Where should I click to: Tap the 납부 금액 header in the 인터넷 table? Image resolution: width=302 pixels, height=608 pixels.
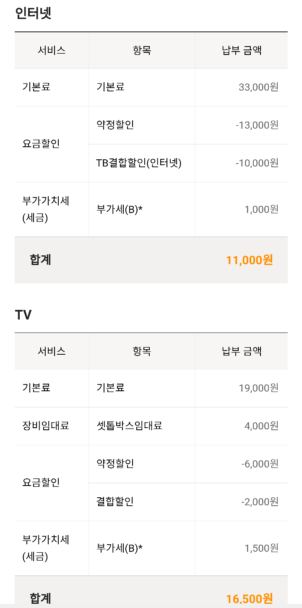pyautogui.click(x=242, y=51)
